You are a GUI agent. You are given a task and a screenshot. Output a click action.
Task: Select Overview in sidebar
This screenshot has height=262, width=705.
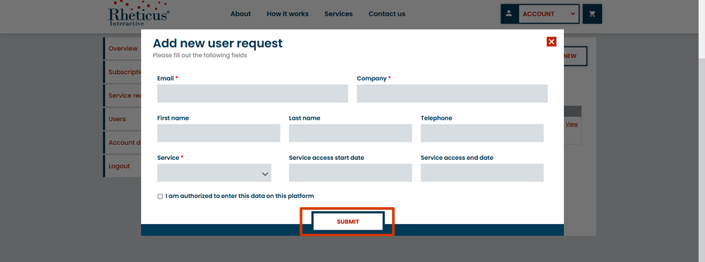122,49
